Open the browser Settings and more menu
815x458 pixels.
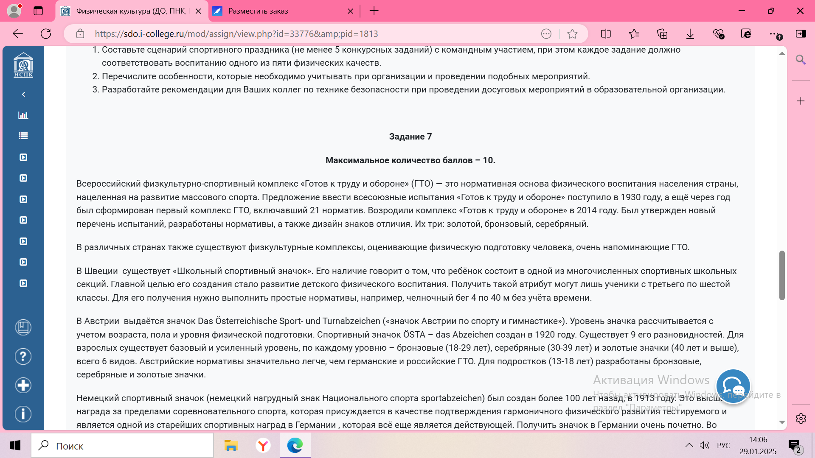pos(773,34)
